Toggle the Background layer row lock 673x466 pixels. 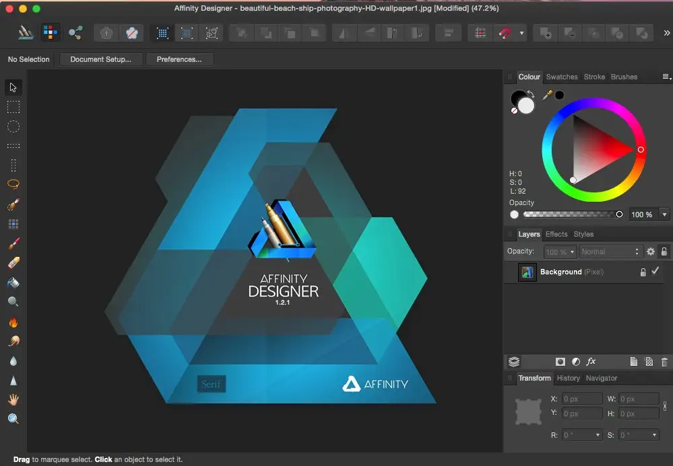click(x=643, y=272)
